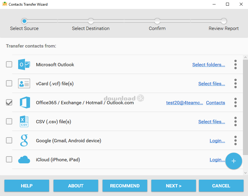Open Select folders link for Outlook
Image resolution: width=248 pixels, height=196 pixels.
coord(209,65)
